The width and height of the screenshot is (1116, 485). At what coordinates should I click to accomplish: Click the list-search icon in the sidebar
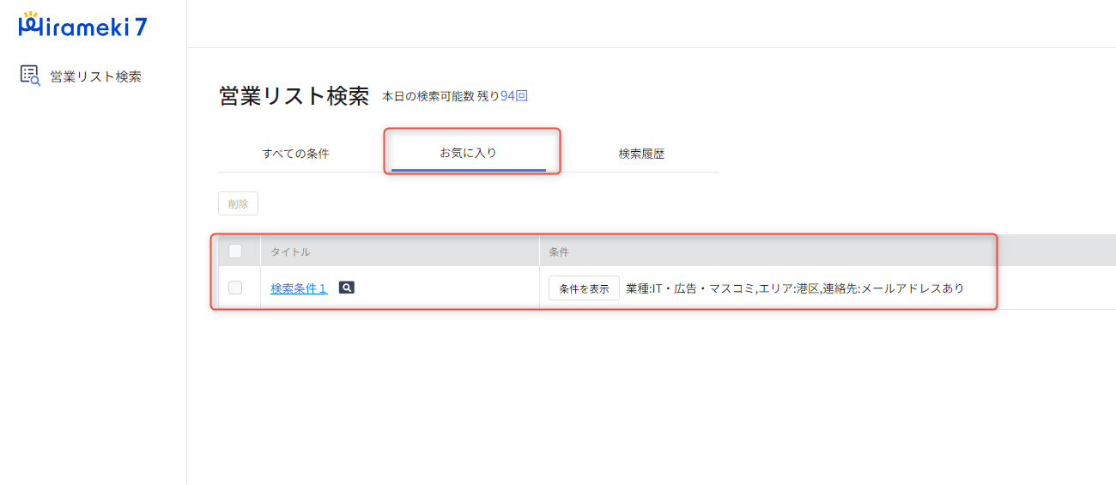30,76
